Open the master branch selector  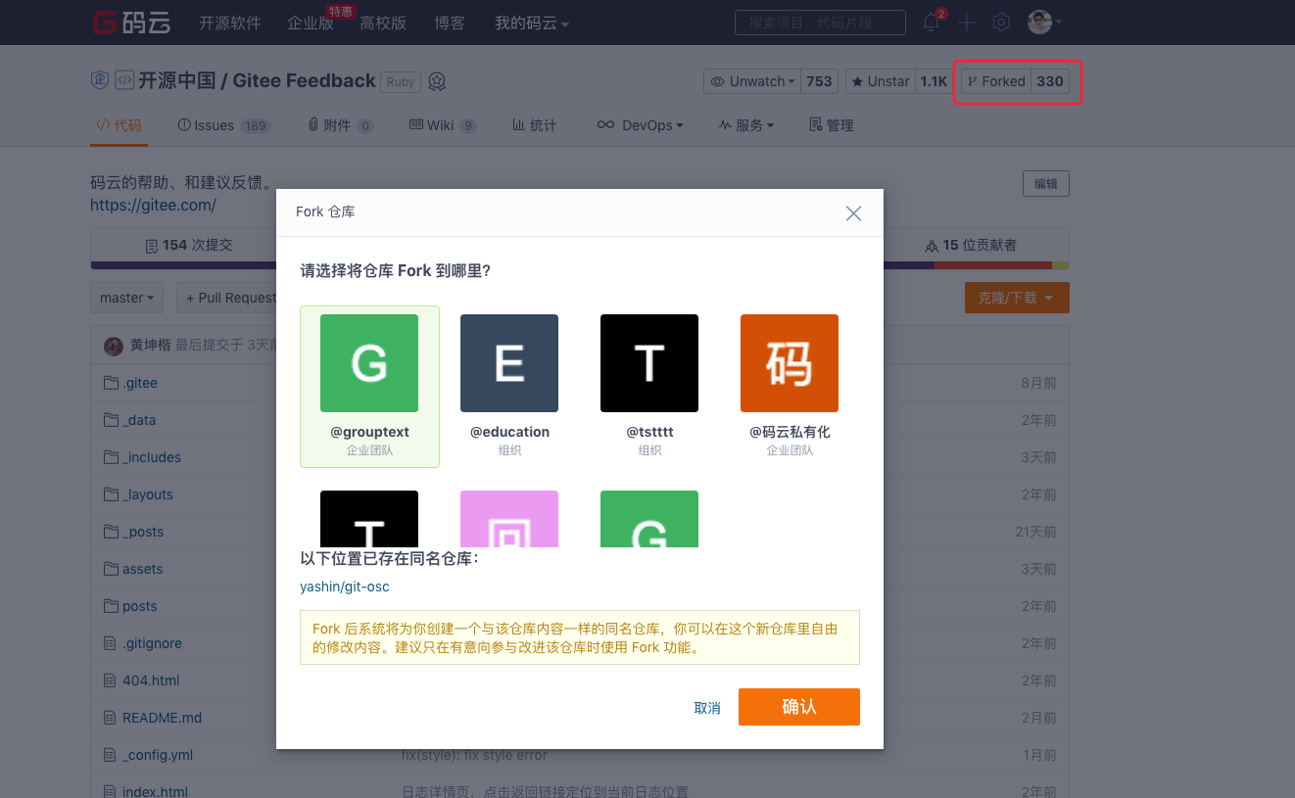[x=126, y=297]
